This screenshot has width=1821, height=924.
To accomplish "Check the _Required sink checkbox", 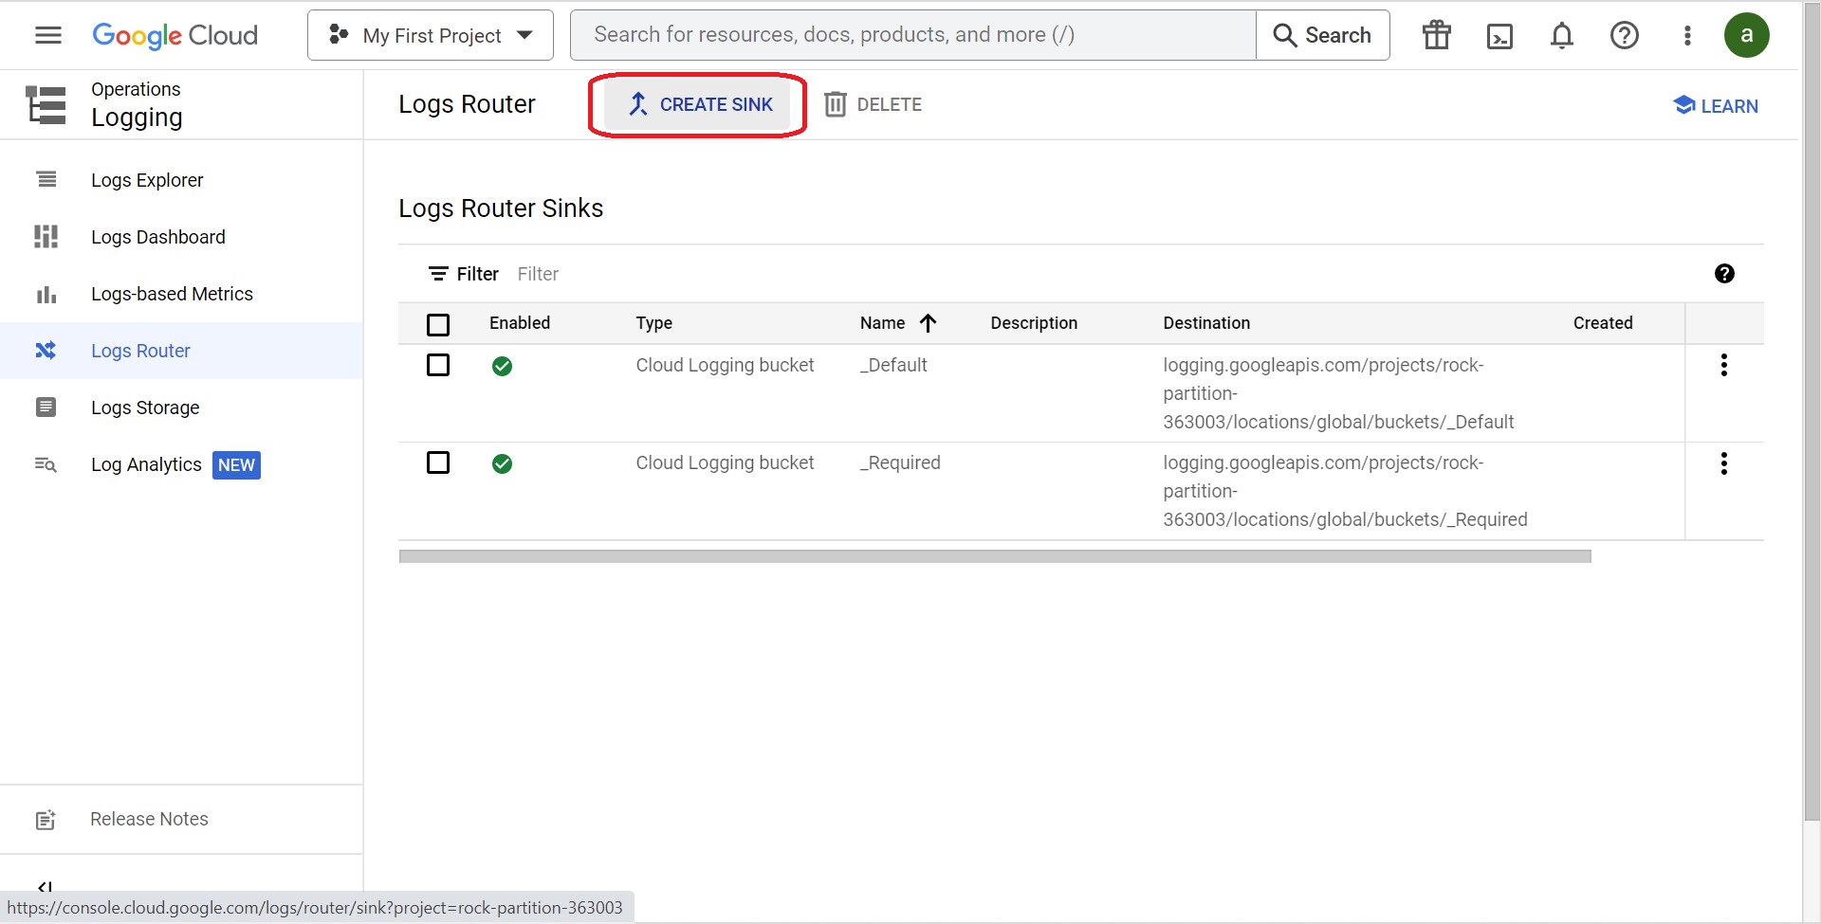I will coord(438,462).
